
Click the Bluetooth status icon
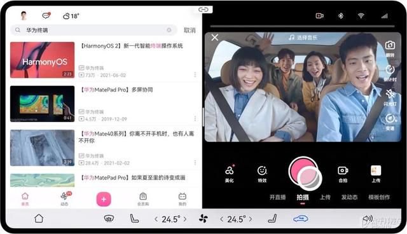click(x=341, y=16)
